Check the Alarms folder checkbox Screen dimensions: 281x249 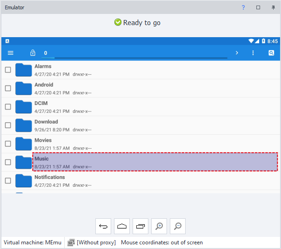[8, 70]
